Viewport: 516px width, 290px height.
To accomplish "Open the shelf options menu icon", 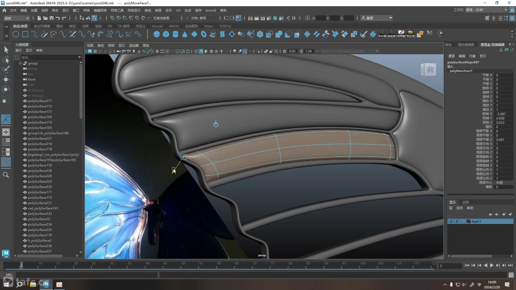I will pos(6,36).
